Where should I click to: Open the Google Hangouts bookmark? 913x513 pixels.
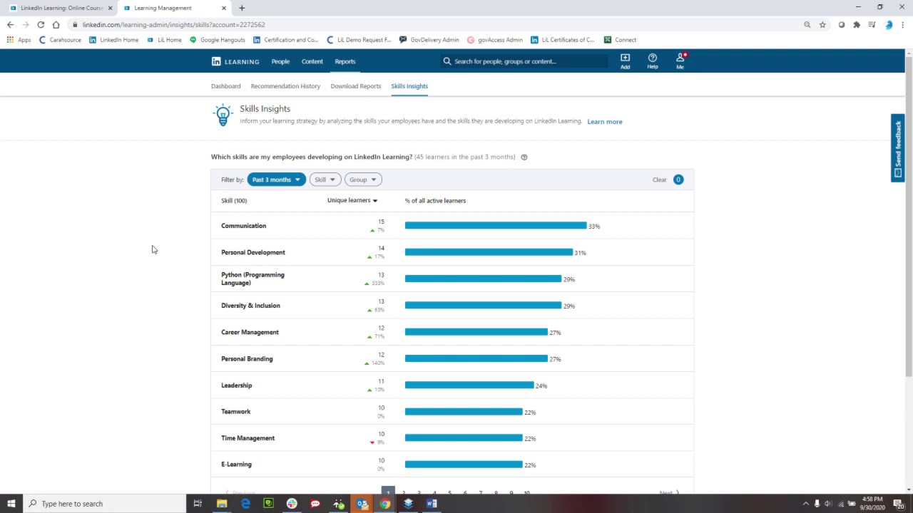218,40
